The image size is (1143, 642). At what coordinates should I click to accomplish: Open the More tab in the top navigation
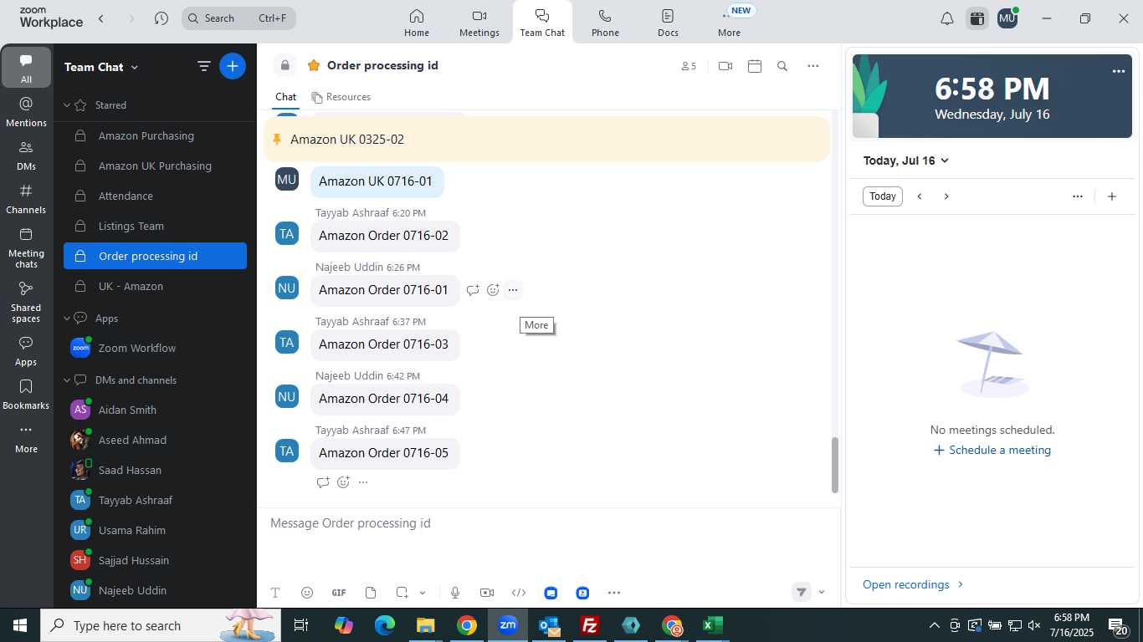730,23
